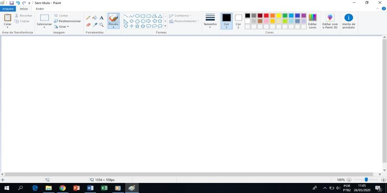Image resolution: width=387 pixels, height=193 pixels.
Task: Activate Cor 1 foreground color
Action: 226,21
